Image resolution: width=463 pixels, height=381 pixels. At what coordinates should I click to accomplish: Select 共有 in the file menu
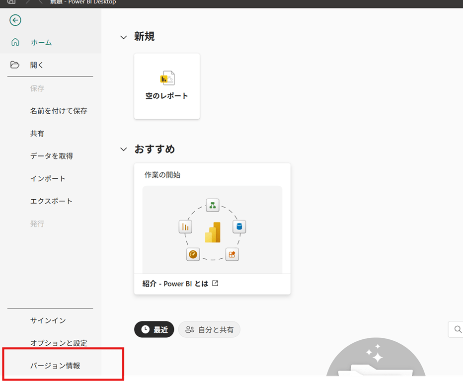[x=37, y=134]
